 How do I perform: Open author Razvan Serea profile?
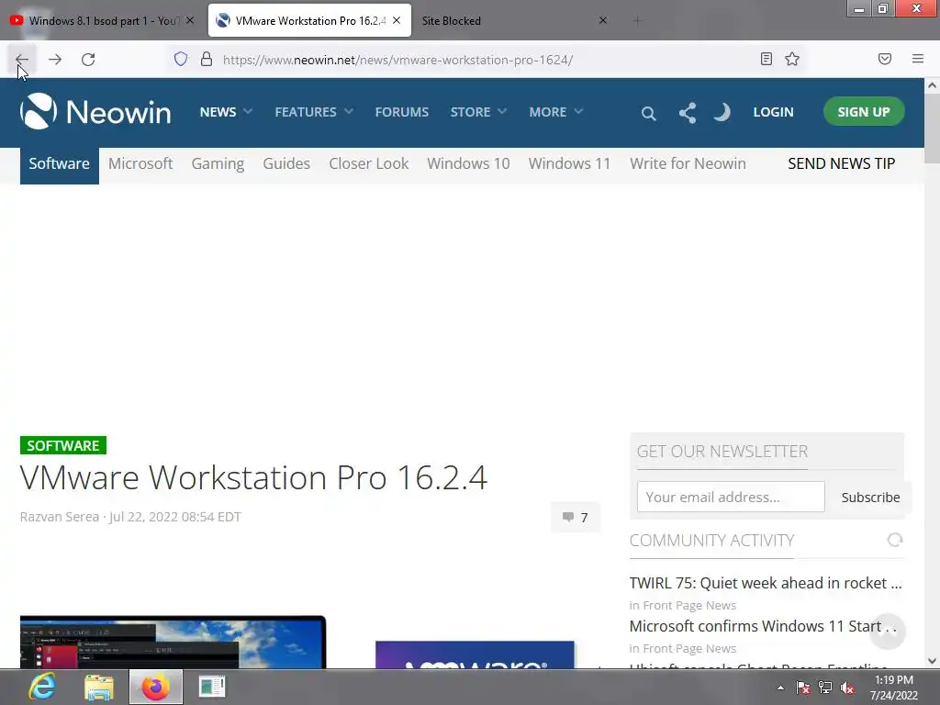click(x=60, y=517)
